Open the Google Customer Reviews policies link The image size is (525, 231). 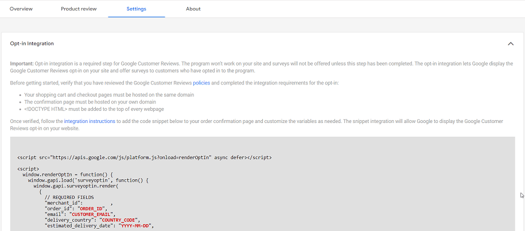[x=201, y=83]
